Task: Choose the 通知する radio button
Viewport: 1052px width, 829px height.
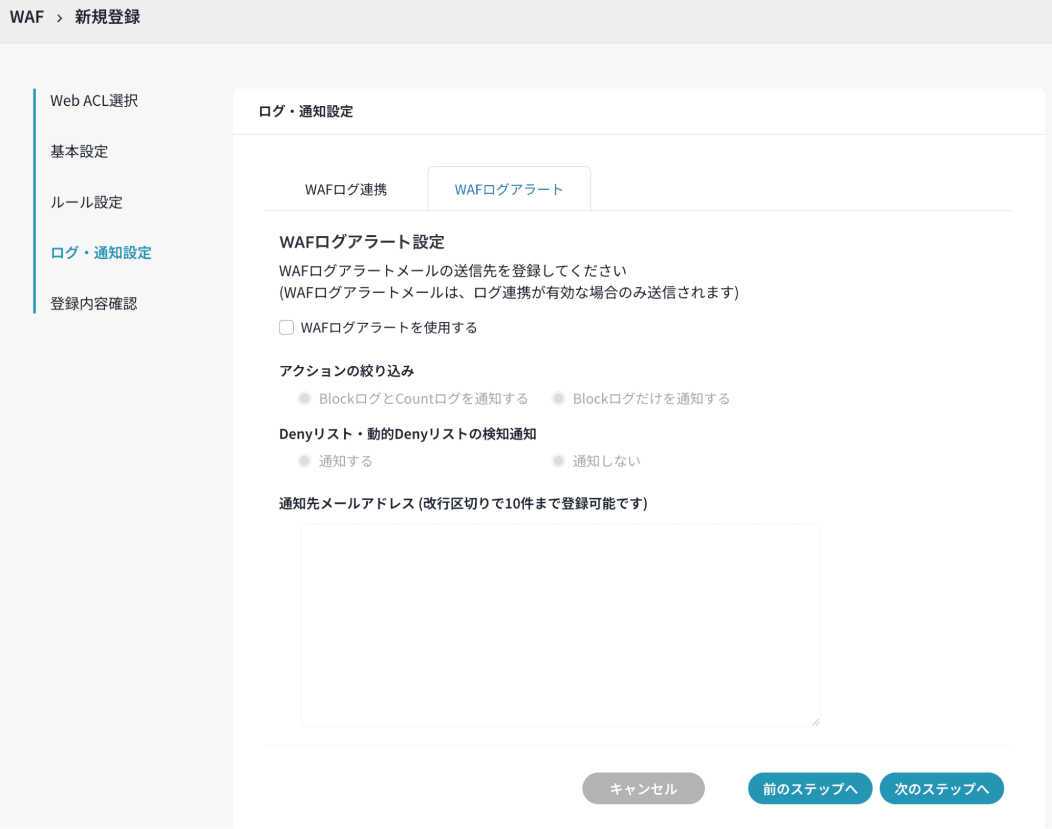Action: pyautogui.click(x=304, y=461)
